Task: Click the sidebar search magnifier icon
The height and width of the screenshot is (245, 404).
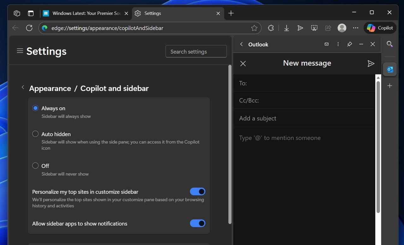Action: tap(390, 44)
